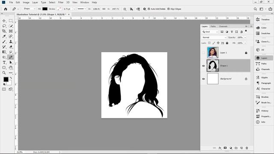This screenshot has height=154, width=274.
Task: Open the stroke width dropdown arrow
Action: pyautogui.click(x=74, y=9)
